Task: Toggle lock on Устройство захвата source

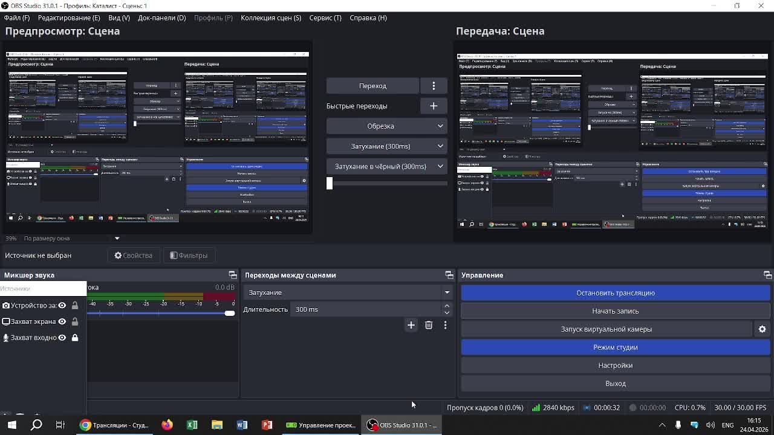Action: coord(75,306)
